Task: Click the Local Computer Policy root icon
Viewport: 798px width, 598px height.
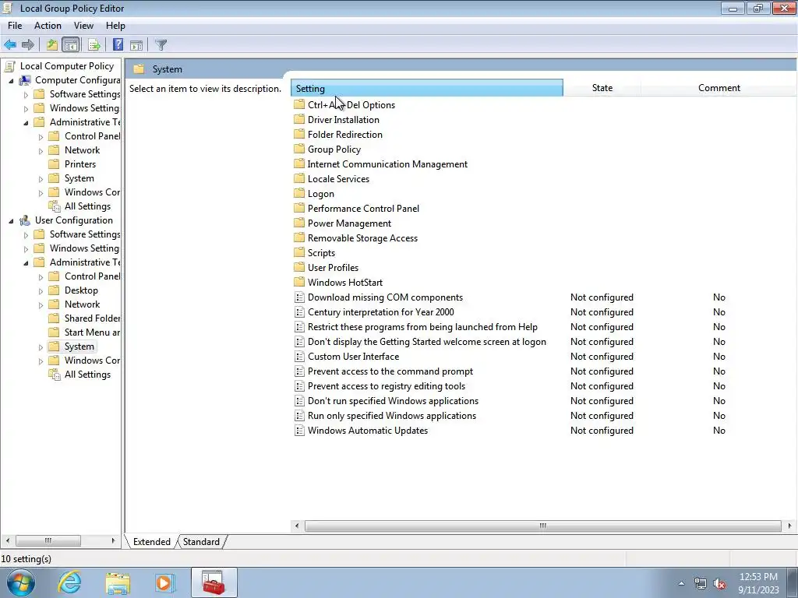Action: pyautogui.click(x=9, y=66)
